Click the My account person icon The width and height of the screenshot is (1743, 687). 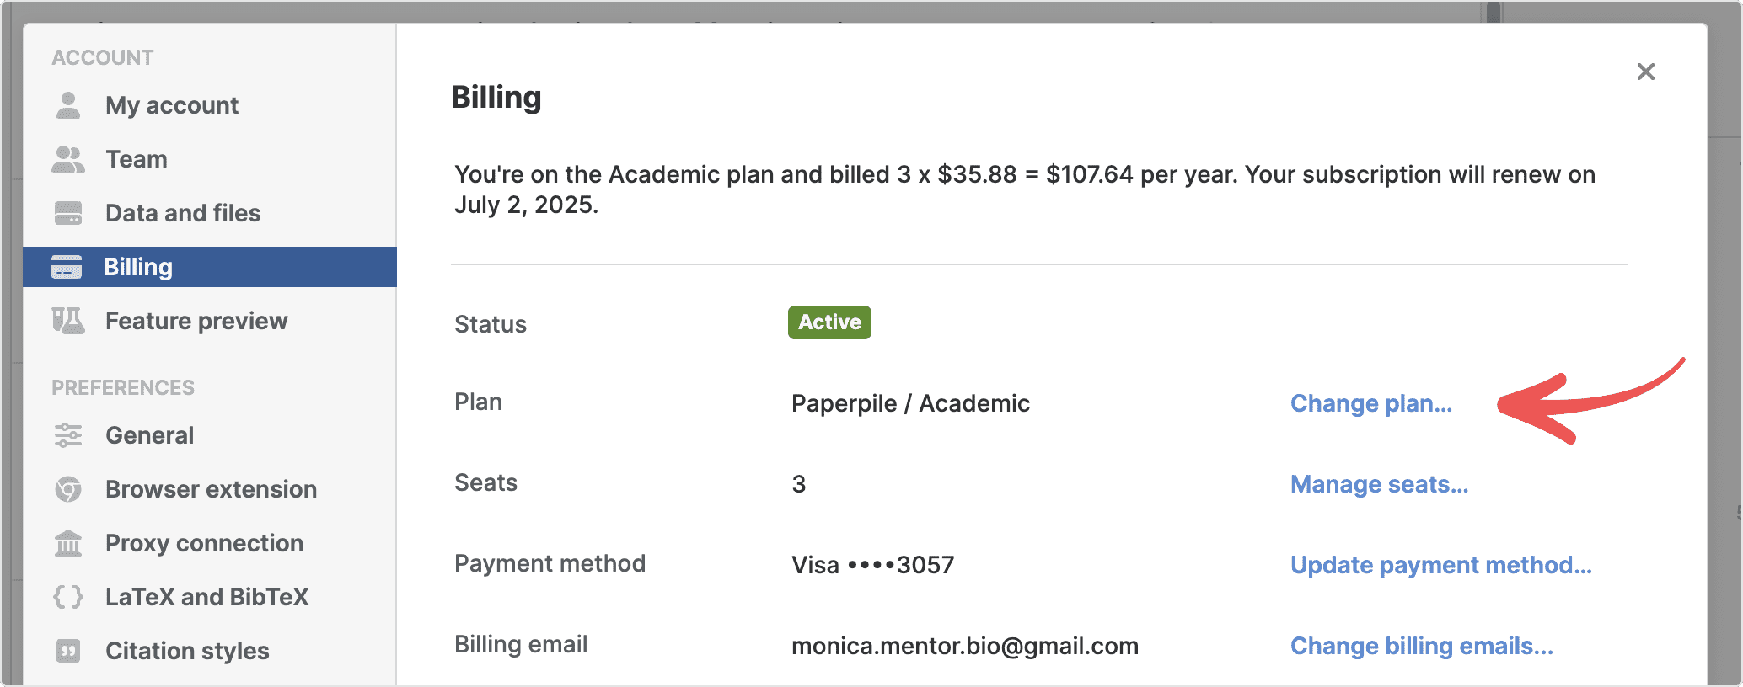pyautogui.click(x=68, y=105)
